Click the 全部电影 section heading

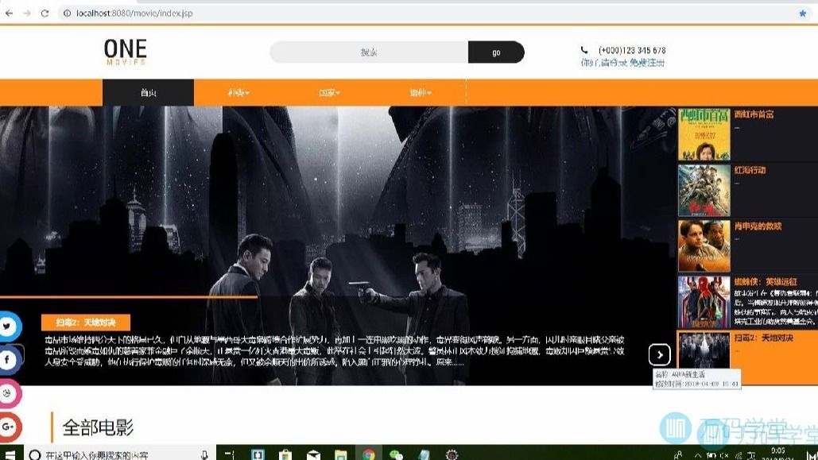(98, 427)
